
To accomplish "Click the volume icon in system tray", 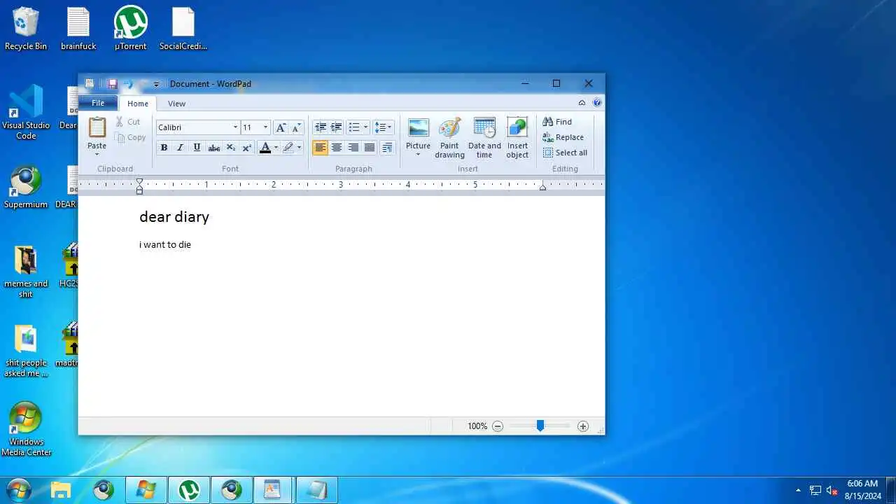I will point(832,490).
